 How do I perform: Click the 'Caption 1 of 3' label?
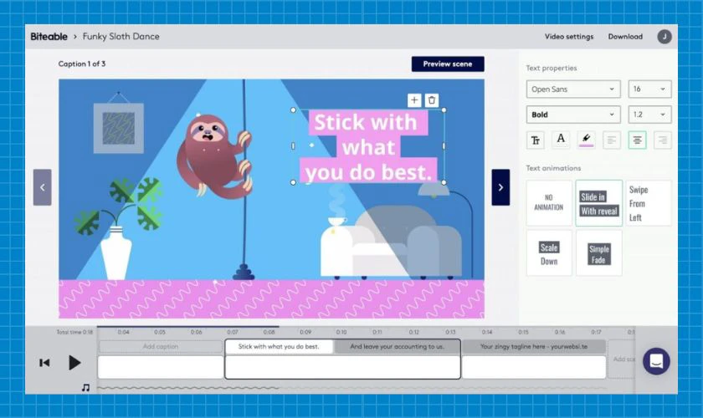[x=82, y=64]
